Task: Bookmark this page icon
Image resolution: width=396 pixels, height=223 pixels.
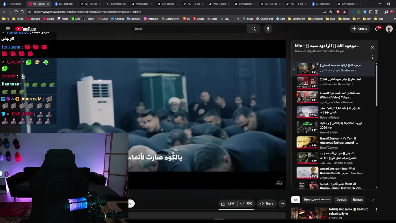Action: click(x=22, y=12)
